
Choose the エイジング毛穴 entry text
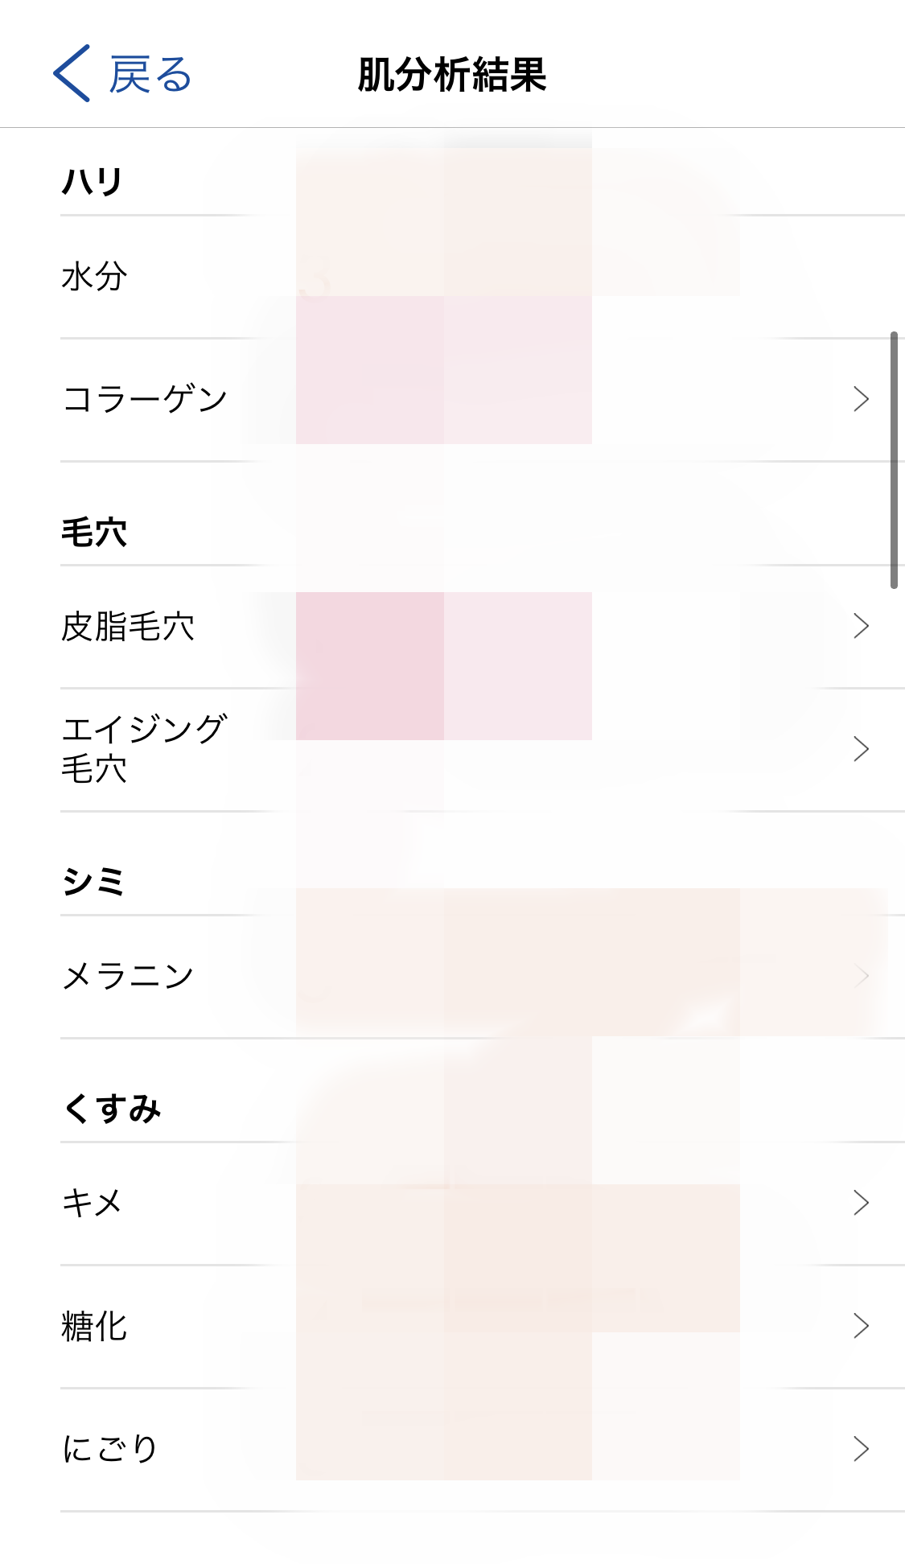point(143,749)
